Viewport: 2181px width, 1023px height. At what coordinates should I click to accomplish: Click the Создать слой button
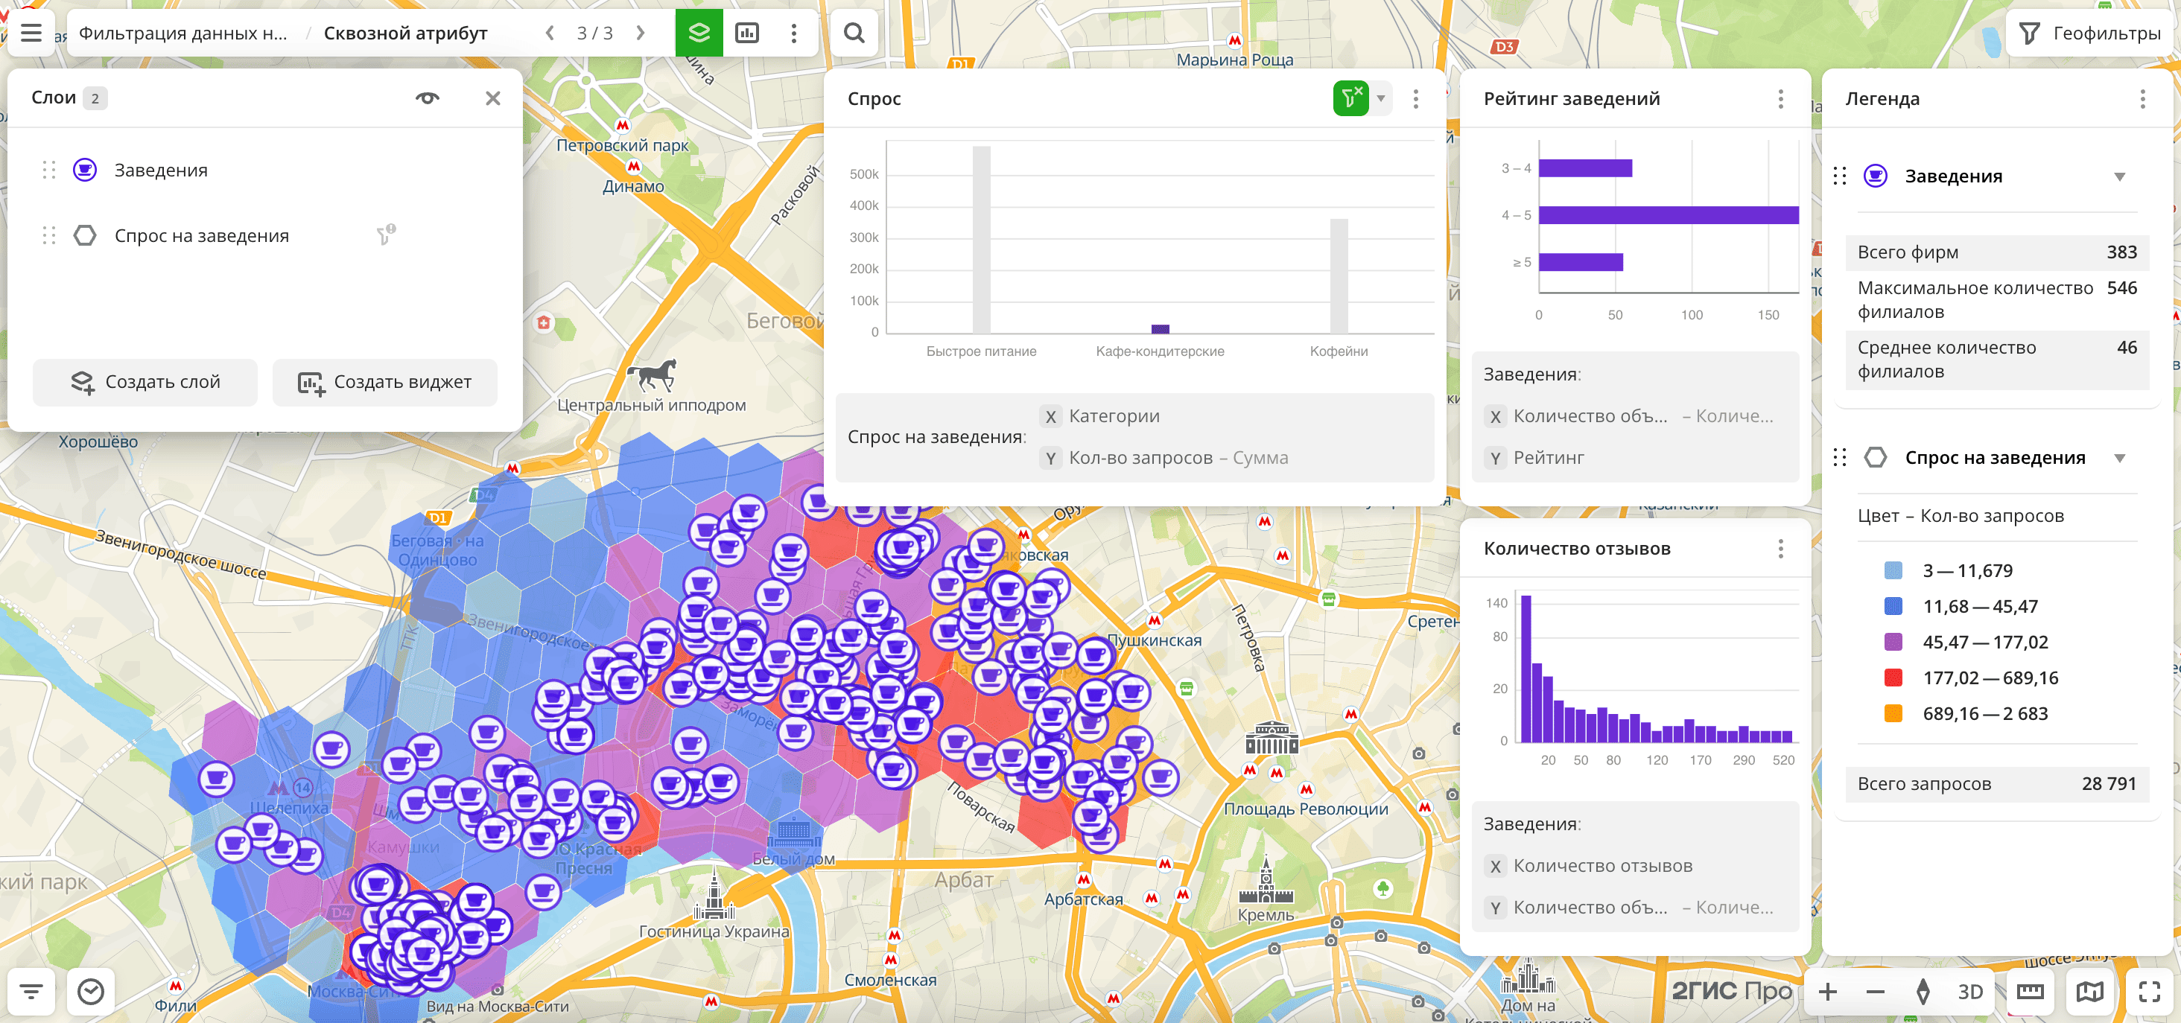145,383
